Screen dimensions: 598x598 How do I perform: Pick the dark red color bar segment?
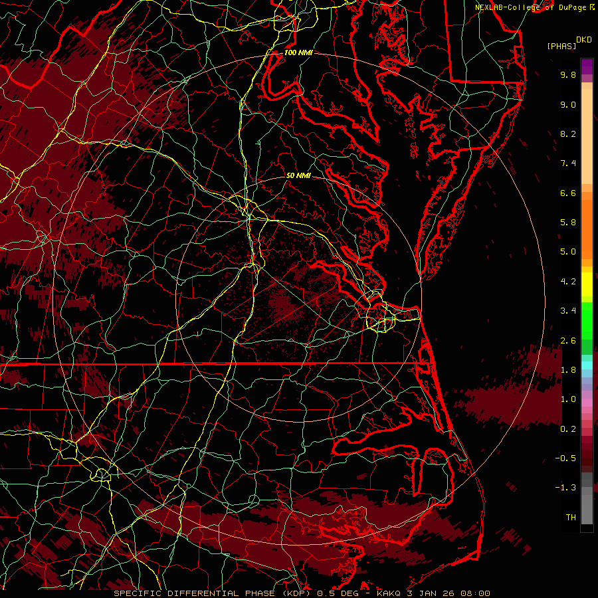point(587,454)
